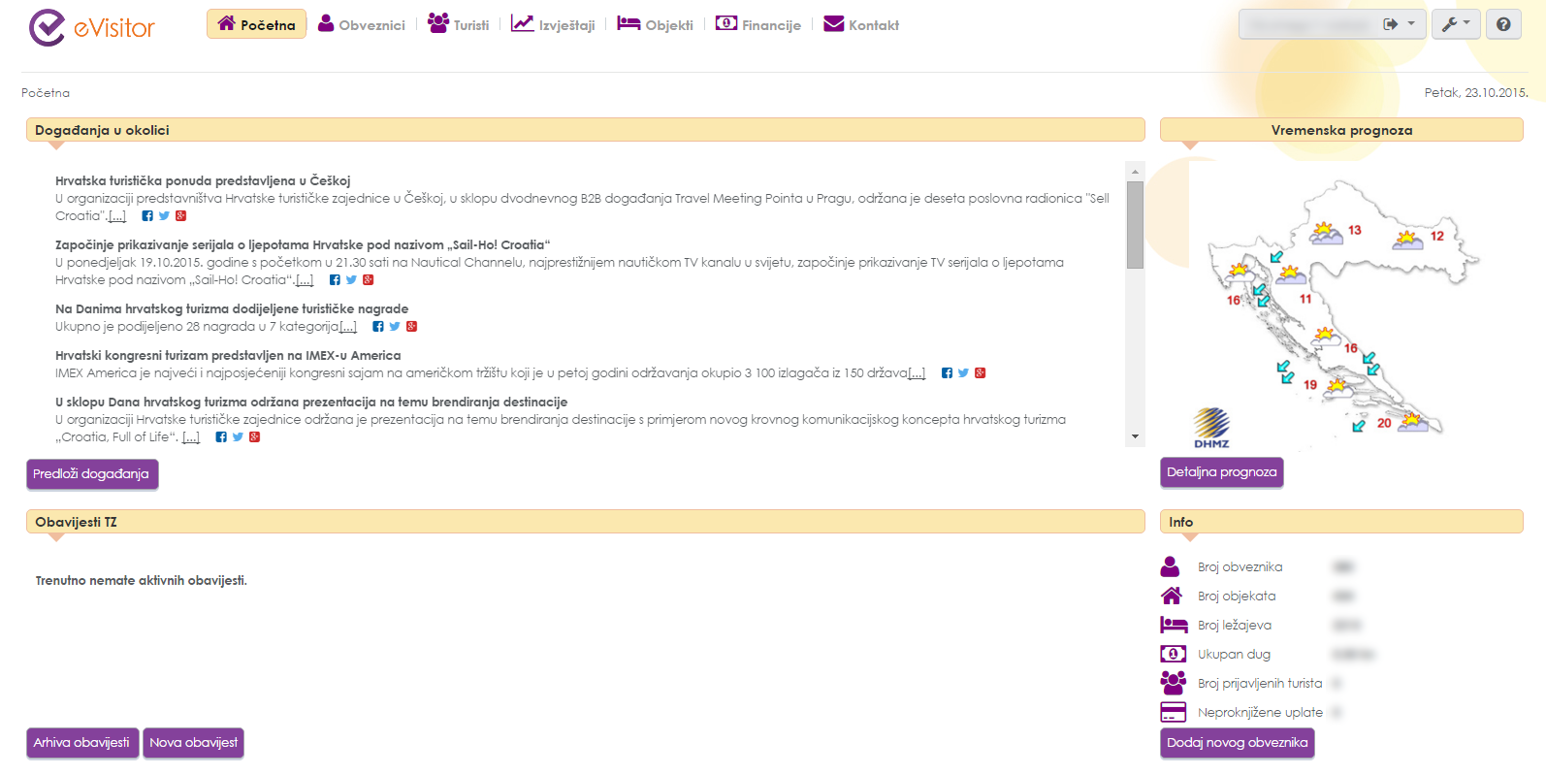This screenshot has width=1546, height=774.
Task: Share Sail-Ho! Croatia article on Twitter
Action: coord(351,280)
